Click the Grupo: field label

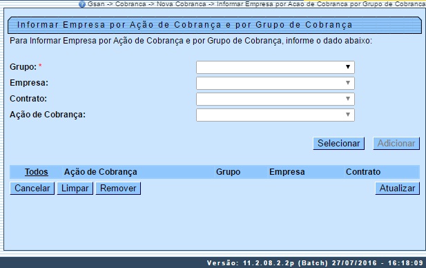(23, 67)
